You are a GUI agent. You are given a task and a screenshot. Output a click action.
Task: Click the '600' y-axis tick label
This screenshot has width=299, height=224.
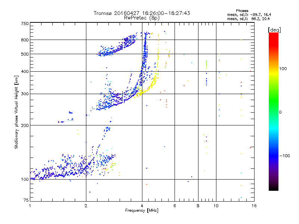point(25,40)
